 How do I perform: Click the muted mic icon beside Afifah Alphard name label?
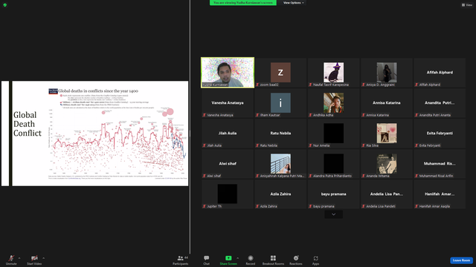point(416,85)
